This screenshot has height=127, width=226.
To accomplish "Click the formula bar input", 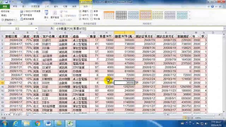I will pyautogui.click(x=138, y=29).
